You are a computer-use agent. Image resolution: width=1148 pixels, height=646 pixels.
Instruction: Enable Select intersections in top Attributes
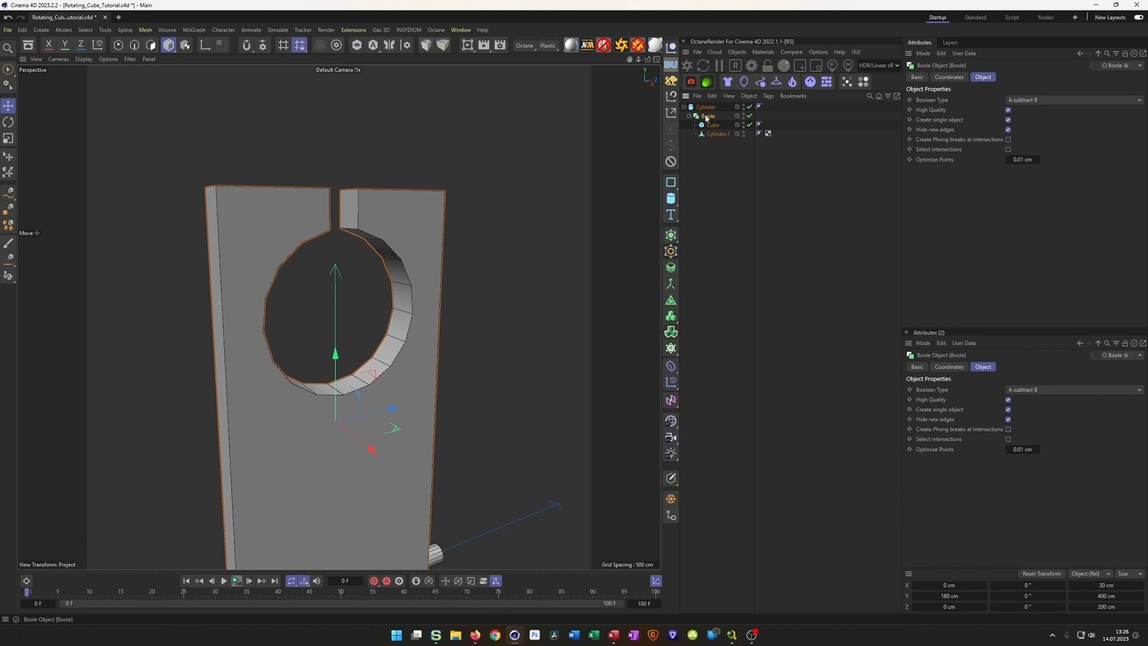(1008, 150)
